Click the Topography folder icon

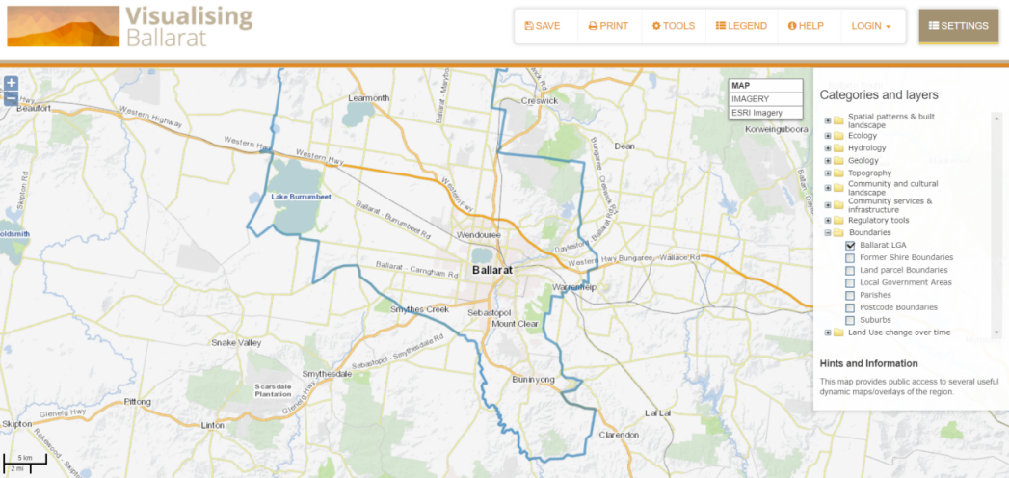click(x=838, y=173)
